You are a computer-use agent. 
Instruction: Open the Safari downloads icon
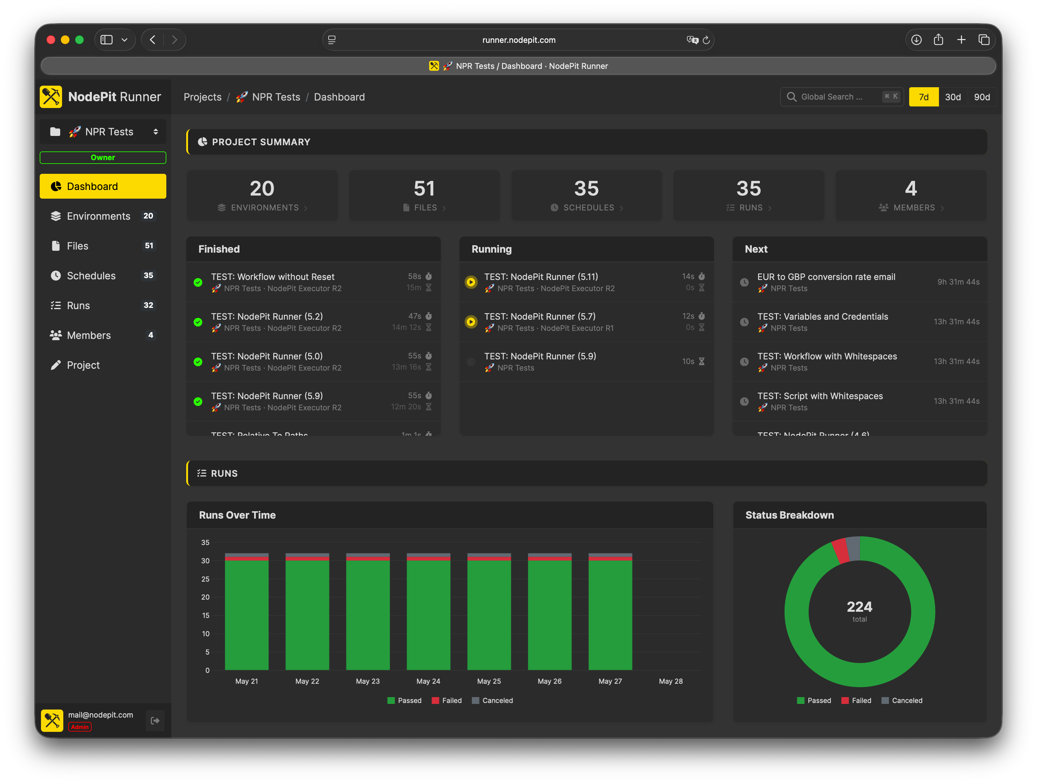(917, 40)
